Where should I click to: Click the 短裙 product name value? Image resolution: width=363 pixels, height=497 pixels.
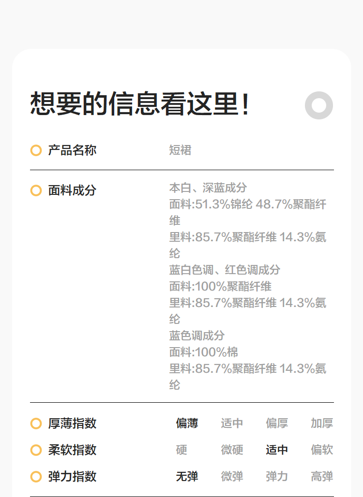click(x=180, y=150)
